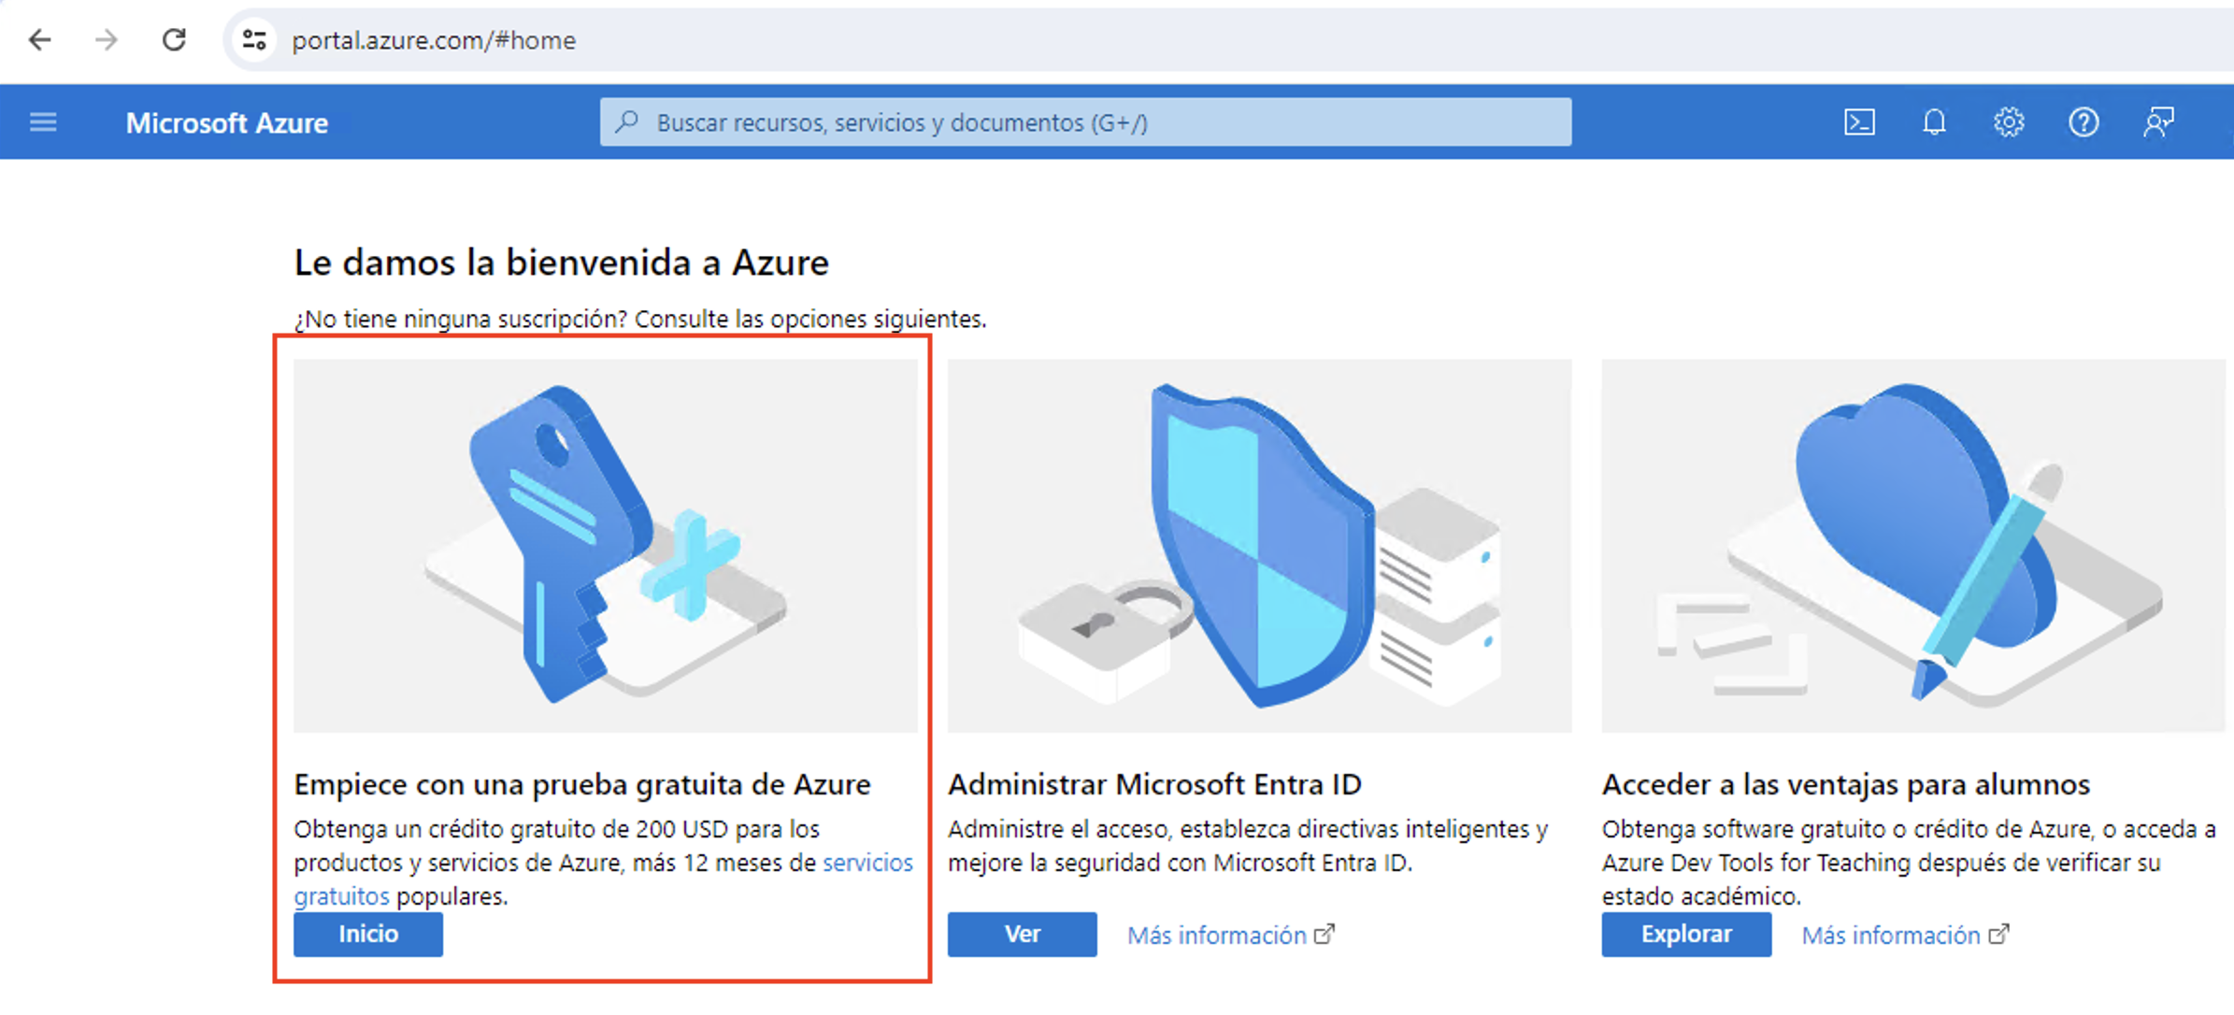Click text ¿No tiene ninguna suscripción?
The height and width of the screenshot is (1015, 2234).
(461, 319)
